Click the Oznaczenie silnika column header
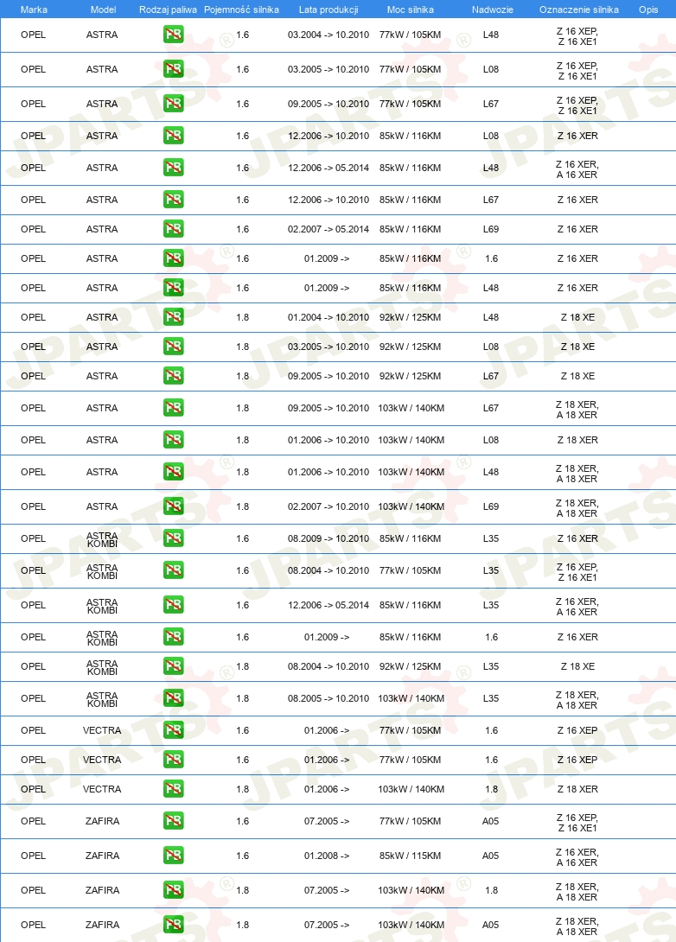This screenshot has height=942, width=676. 579,10
